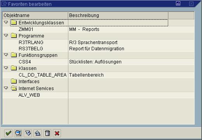
Task: Click the Programme folder icon
Action: coord(14,36)
